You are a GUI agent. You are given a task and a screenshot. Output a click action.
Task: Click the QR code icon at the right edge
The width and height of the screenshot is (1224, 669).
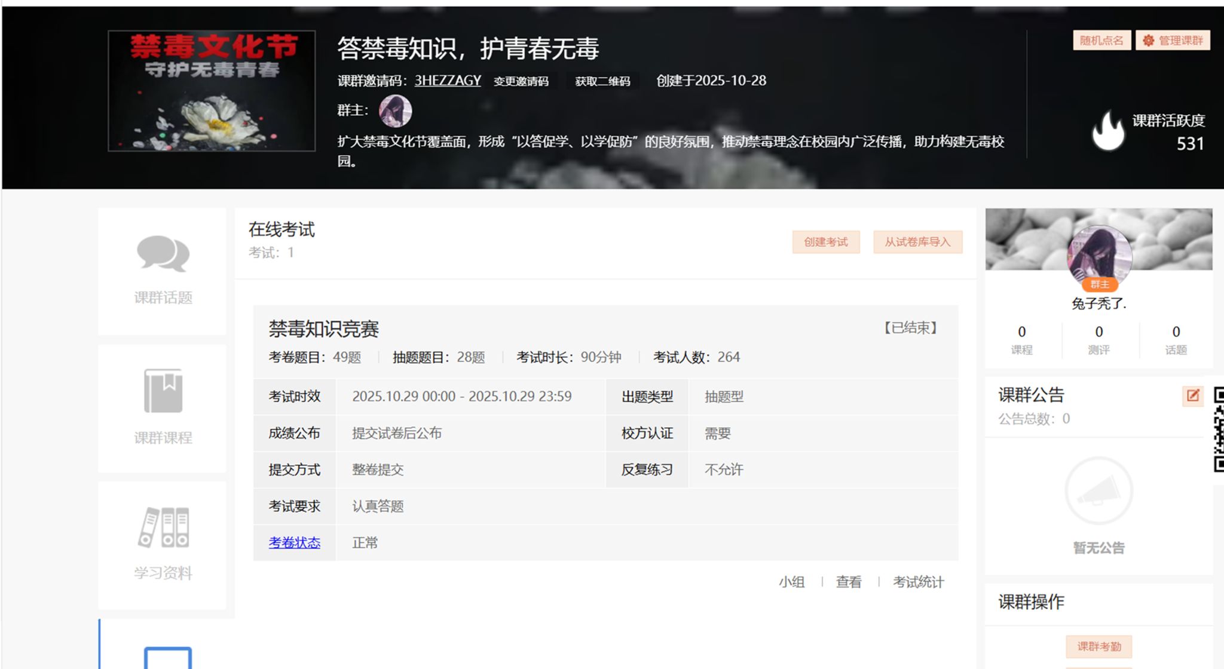[x=1219, y=429]
